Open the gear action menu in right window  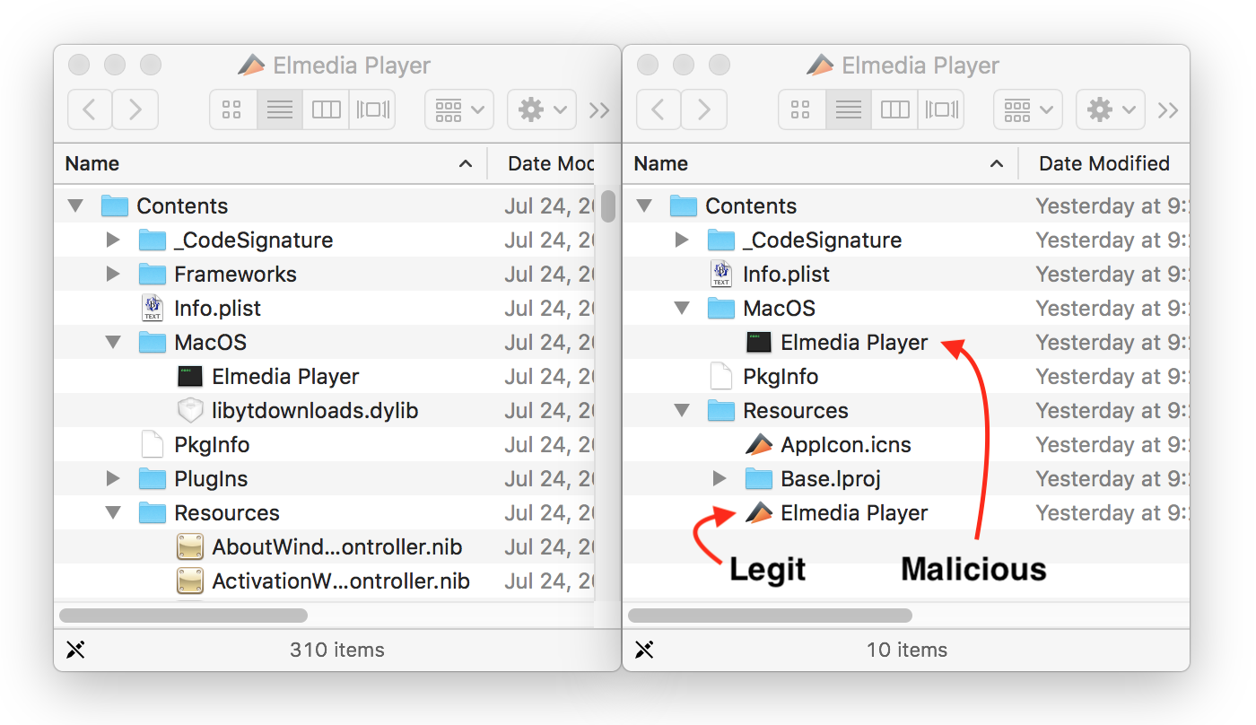[x=1110, y=109]
